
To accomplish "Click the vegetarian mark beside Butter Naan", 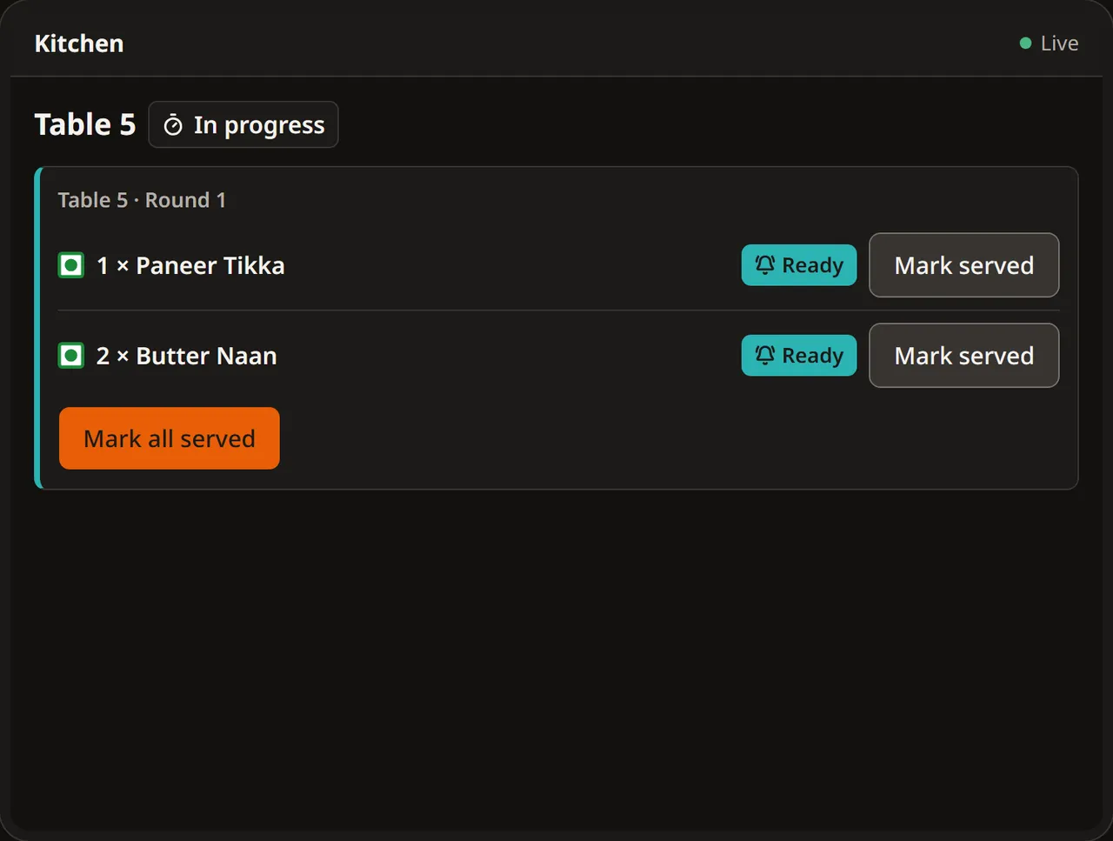I will pos(71,356).
